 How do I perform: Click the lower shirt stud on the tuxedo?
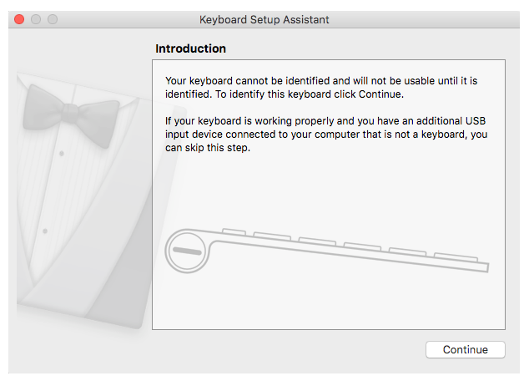tap(45, 230)
